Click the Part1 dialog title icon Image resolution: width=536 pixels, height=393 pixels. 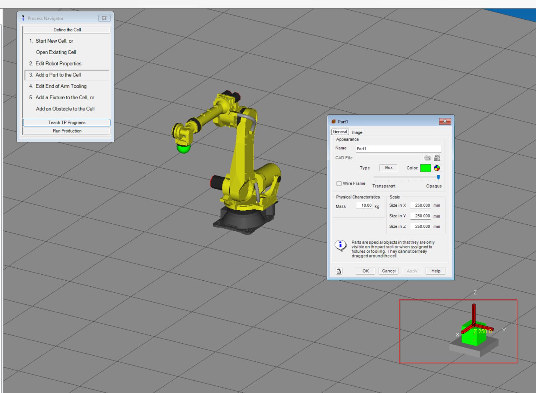pyautogui.click(x=334, y=122)
